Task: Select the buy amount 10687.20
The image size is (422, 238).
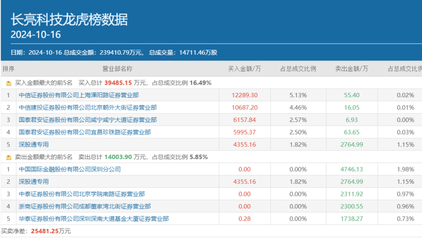Action: click(x=244, y=107)
